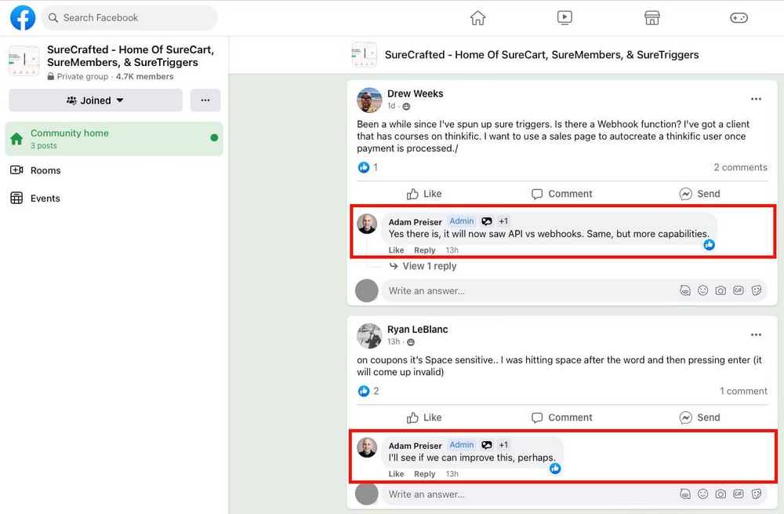The width and height of the screenshot is (784, 514).
Task: Reply to the webhooks comment
Action: 424,250
